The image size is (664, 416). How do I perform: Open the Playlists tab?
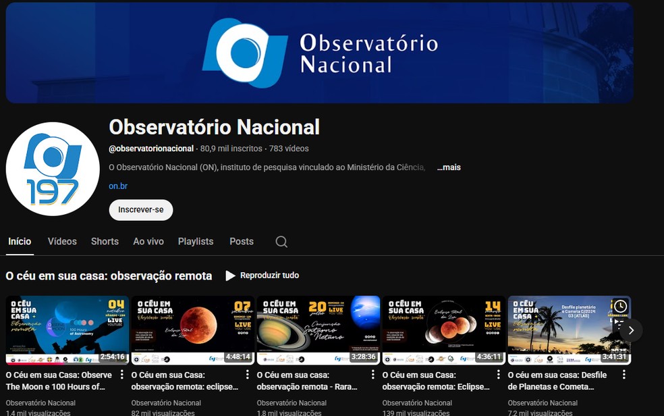196,242
